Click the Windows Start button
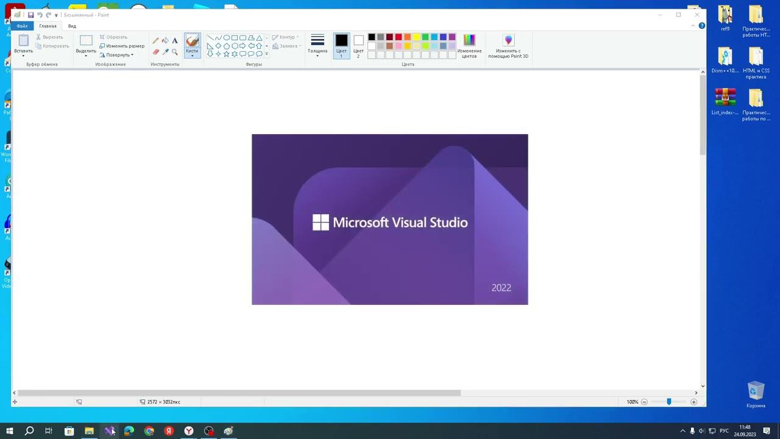The image size is (780, 439). (9, 431)
